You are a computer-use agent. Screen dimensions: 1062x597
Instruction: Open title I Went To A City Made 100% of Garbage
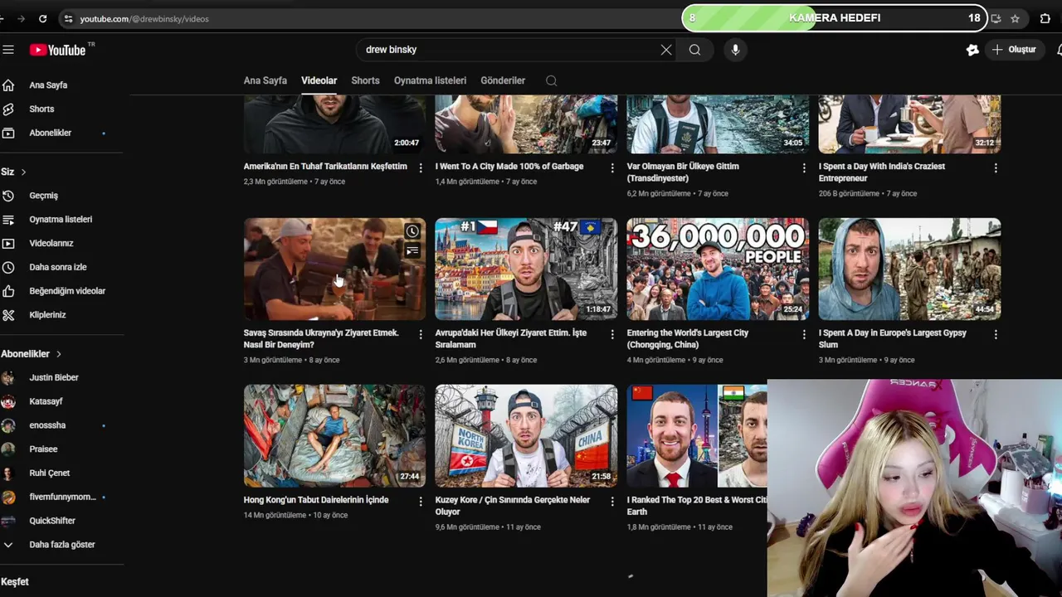tap(509, 167)
